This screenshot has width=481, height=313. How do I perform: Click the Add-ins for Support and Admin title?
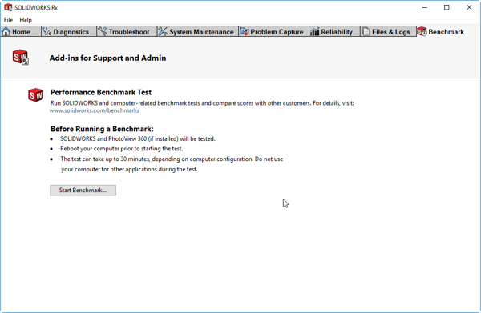click(x=107, y=58)
